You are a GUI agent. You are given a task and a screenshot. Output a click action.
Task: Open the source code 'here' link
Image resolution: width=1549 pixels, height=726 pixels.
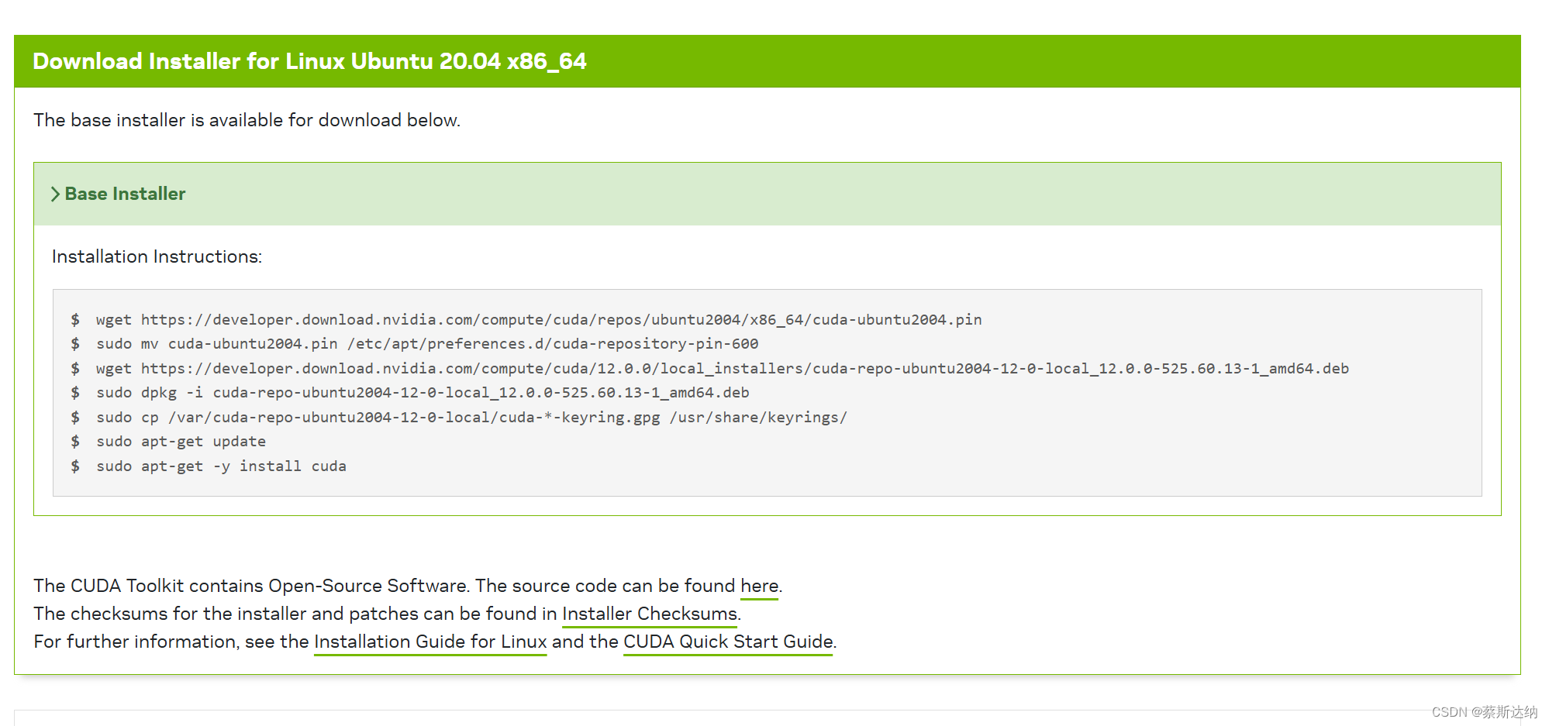(759, 587)
